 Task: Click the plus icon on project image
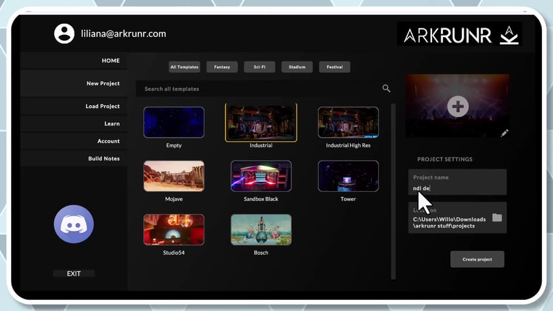458,106
